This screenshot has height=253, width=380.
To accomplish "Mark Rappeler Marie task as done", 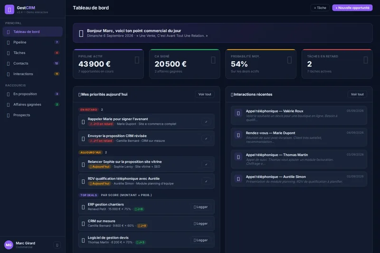I will point(206,122).
